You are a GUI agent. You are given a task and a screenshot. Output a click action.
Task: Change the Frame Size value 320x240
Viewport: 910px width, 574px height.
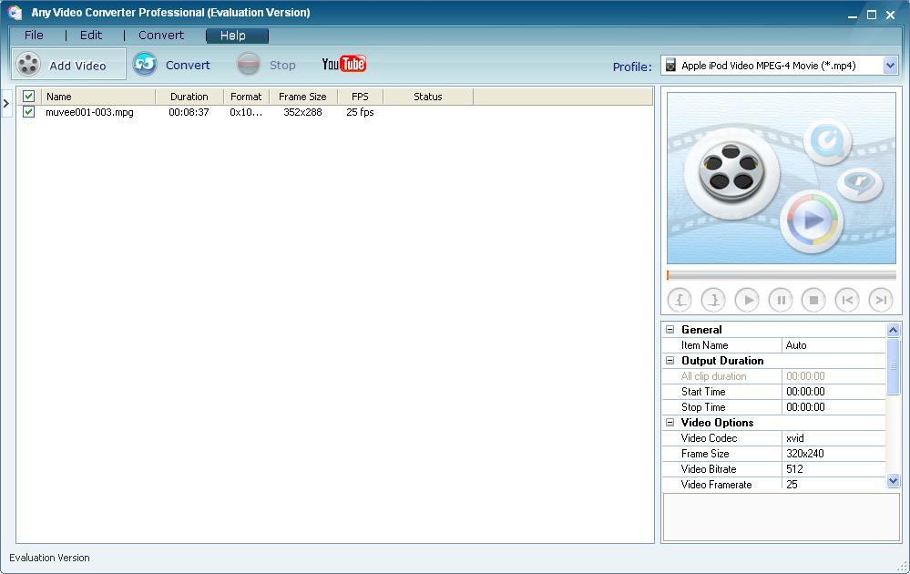point(833,454)
